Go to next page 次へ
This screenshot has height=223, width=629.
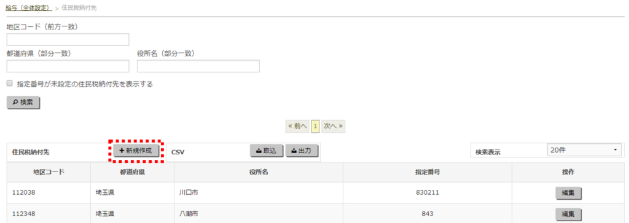pos(334,126)
